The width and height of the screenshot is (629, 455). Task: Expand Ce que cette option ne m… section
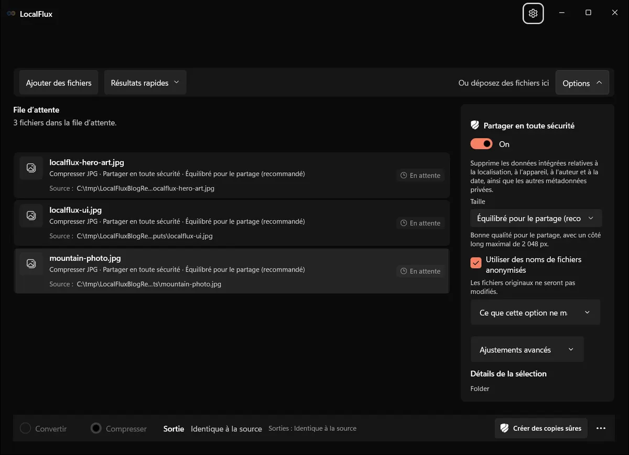535,313
